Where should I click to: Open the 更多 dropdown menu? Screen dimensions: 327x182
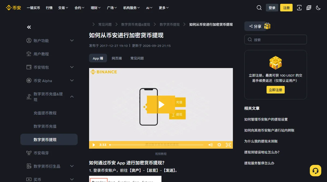164,8
